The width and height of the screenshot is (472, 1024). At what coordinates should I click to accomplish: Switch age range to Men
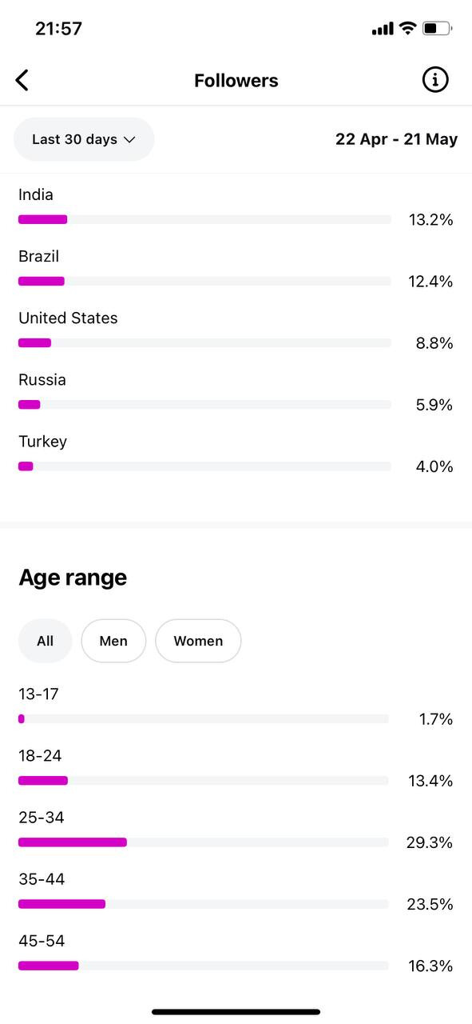(x=113, y=641)
